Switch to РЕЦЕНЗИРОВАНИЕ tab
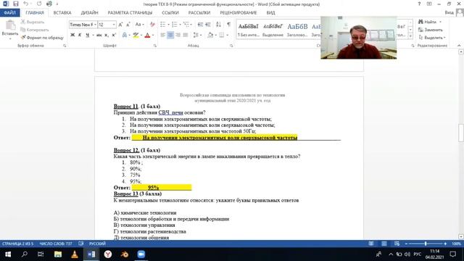The image size is (464, 261). pyautogui.click(x=239, y=13)
